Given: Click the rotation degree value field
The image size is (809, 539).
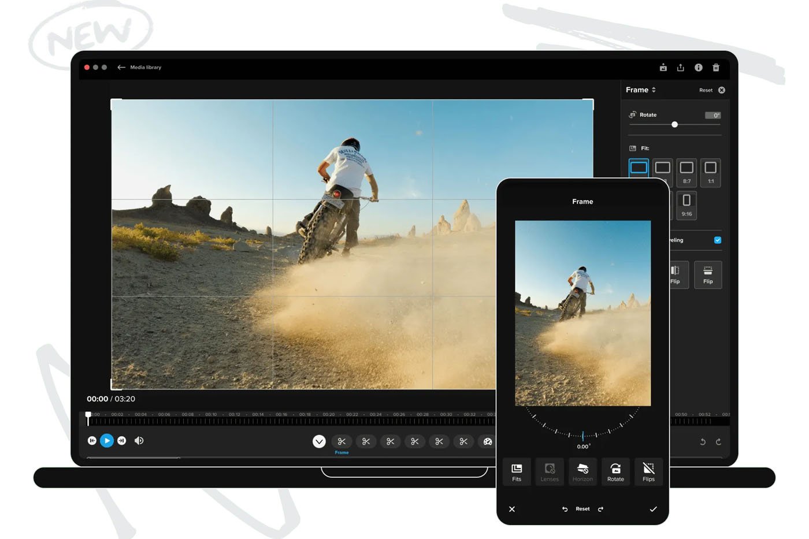Looking at the screenshot, I should (712, 115).
